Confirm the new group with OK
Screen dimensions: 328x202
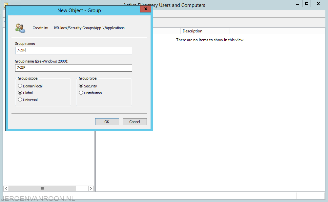click(x=107, y=121)
